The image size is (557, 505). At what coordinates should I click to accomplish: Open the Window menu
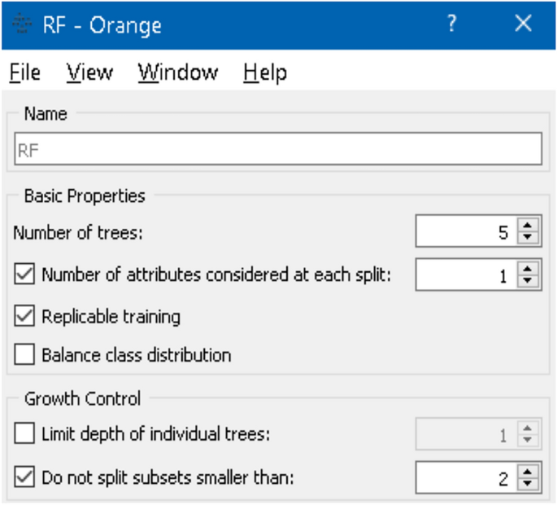coord(177,72)
